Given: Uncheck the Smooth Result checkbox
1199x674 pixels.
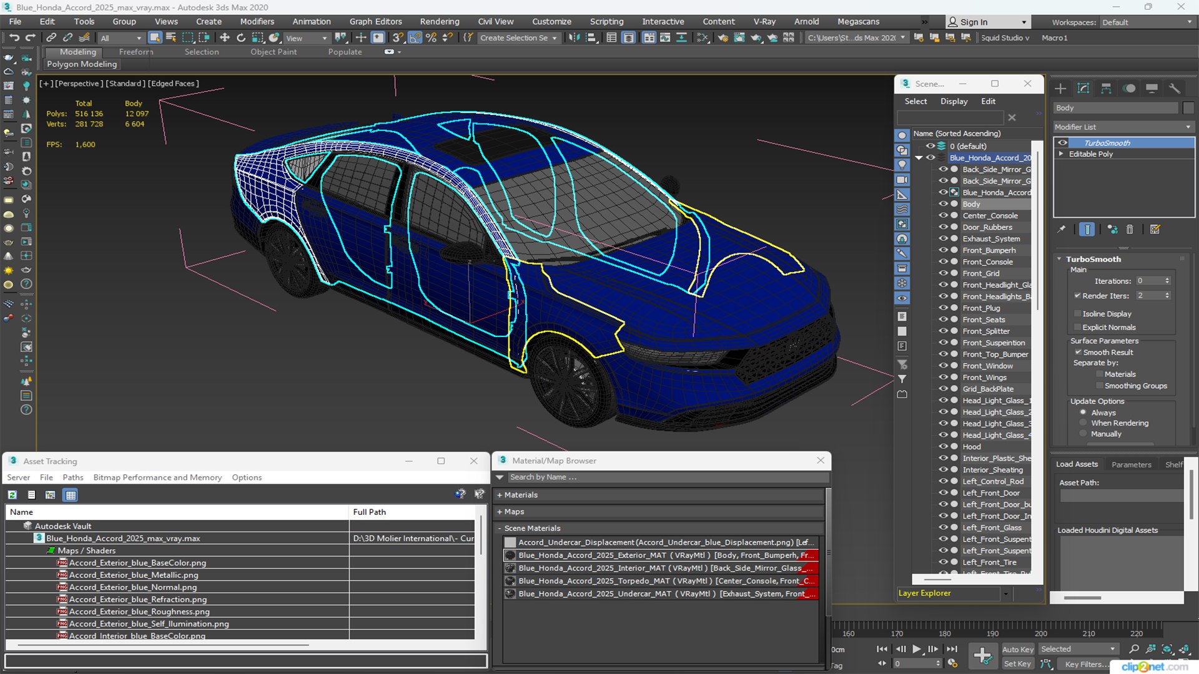Looking at the screenshot, I should pos(1078,353).
